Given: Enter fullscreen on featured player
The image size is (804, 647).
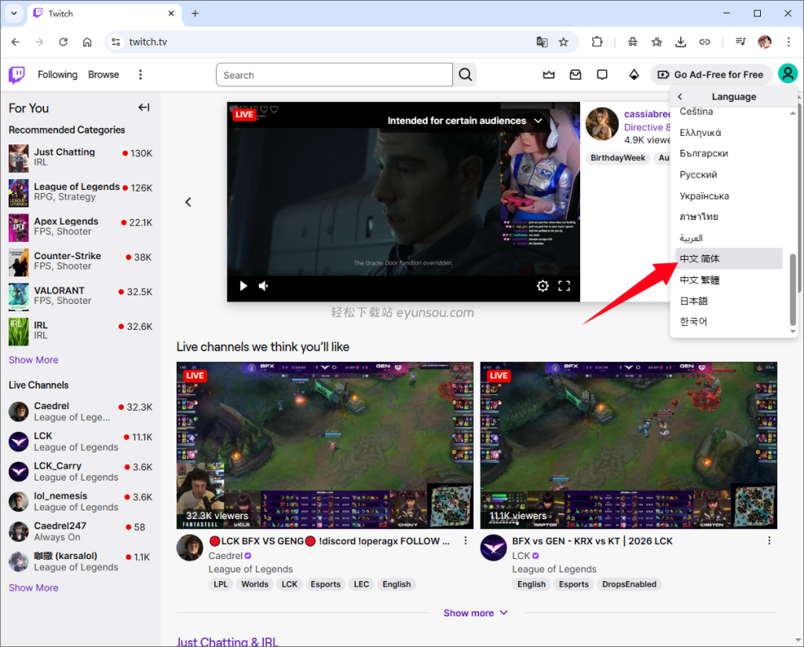Looking at the screenshot, I should [564, 286].
